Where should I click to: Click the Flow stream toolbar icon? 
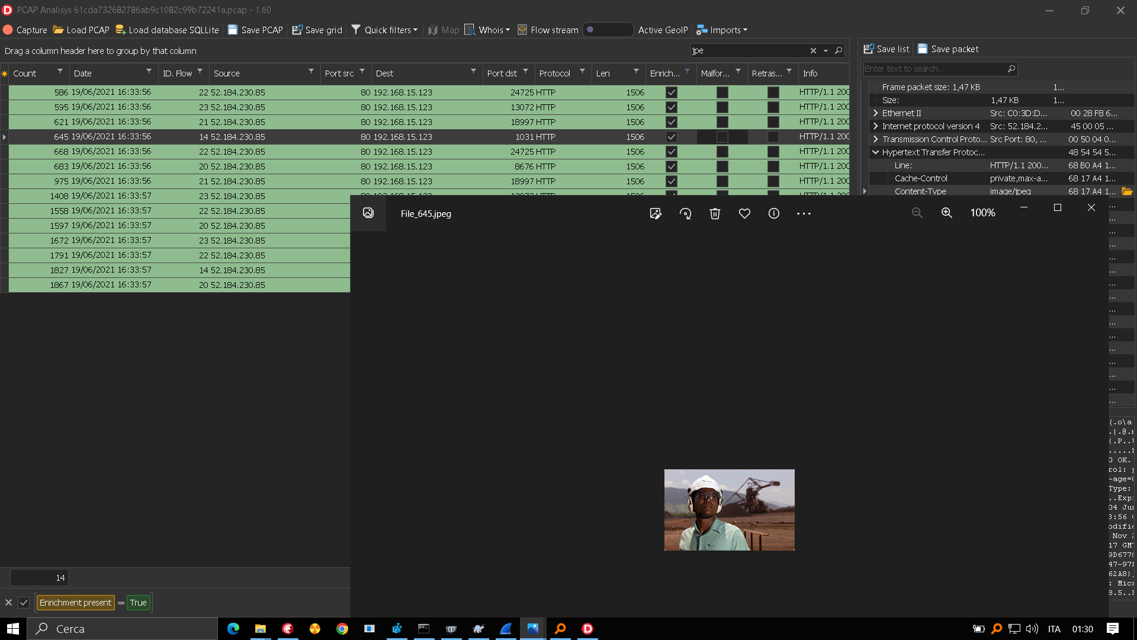click(522, 30)
